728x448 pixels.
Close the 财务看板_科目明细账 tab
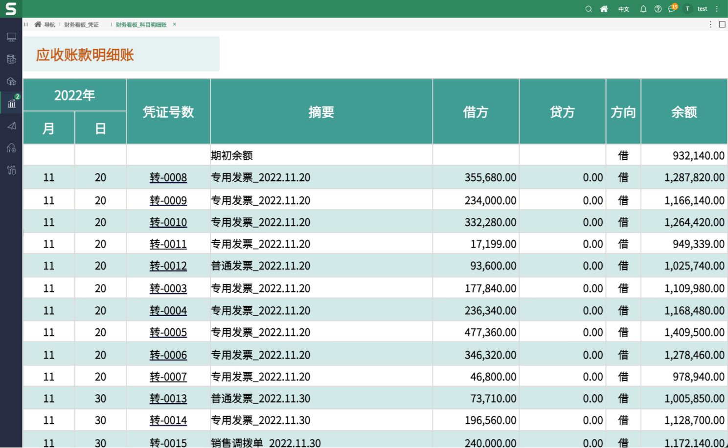click(x=174, y=24)
